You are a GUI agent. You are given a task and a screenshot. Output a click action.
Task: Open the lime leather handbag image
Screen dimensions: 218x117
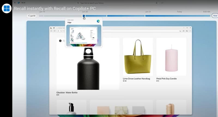click(x=138, y=57)
